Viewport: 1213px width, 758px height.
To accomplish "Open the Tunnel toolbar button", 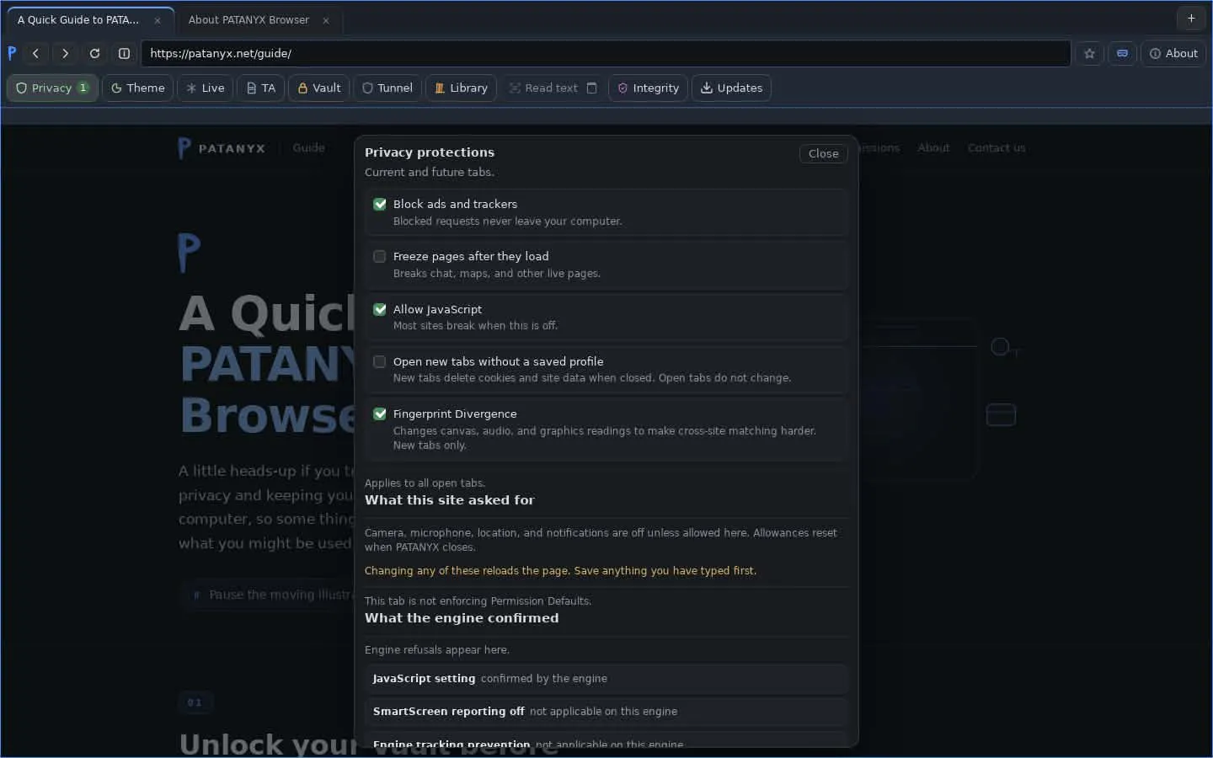I will click(x=387, y=88).
